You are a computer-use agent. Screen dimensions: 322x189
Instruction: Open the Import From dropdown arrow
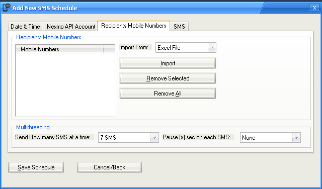[212, 48]
